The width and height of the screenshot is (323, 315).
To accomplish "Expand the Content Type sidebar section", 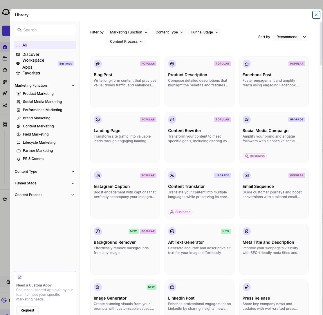I will click(44, 172).
